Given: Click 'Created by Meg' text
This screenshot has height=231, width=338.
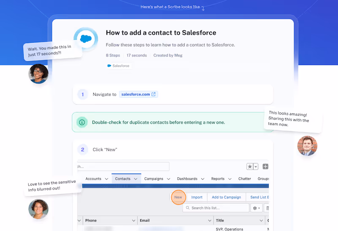Looking at the screenshot, I should 168,55.
